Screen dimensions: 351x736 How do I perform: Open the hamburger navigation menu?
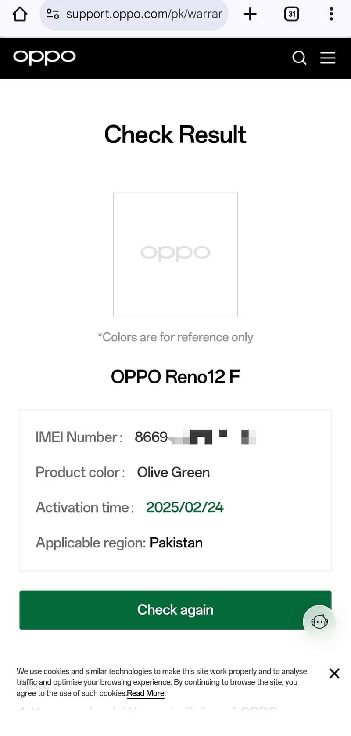[x=328, y=58]
